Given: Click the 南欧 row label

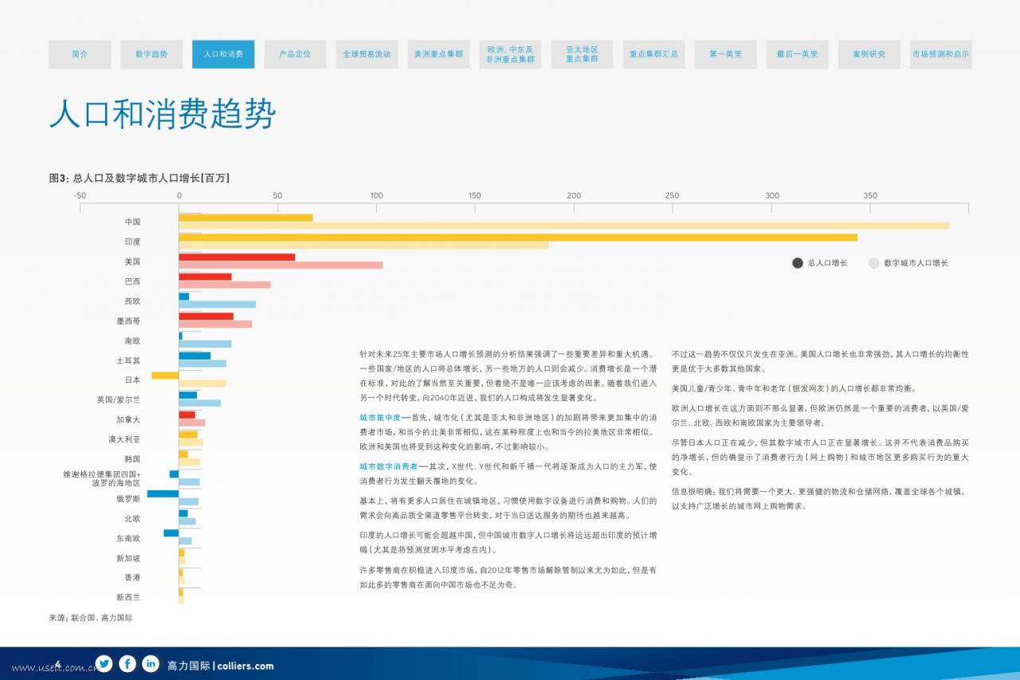Looking at the screenshot, I should pos(132,340).
